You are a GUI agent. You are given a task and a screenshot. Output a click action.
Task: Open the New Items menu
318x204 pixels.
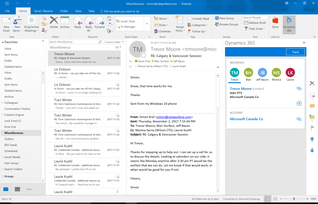tap(17, 24)
